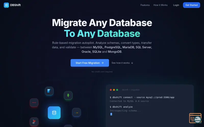204x127 pixels.
Task: Click 'Connected to MySQL 8.0 source' output
Action: coord(129,101)
